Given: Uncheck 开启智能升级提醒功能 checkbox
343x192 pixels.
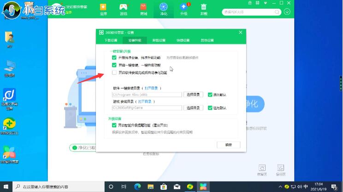Looking at the screenshot, I should [114, 125].
